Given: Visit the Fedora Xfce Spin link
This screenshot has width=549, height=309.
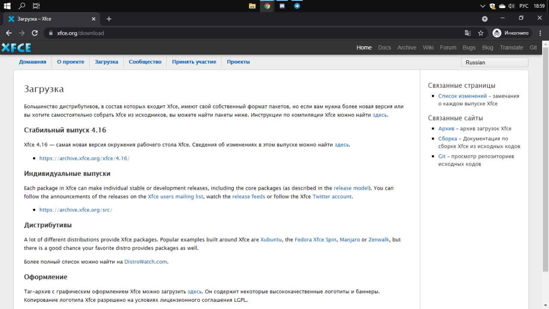Looking at the screenshot, I should (x=316, y=240).
